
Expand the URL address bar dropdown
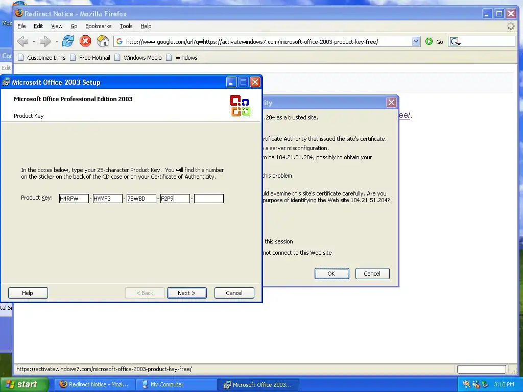pyautogui.click(x=416, y=41)
